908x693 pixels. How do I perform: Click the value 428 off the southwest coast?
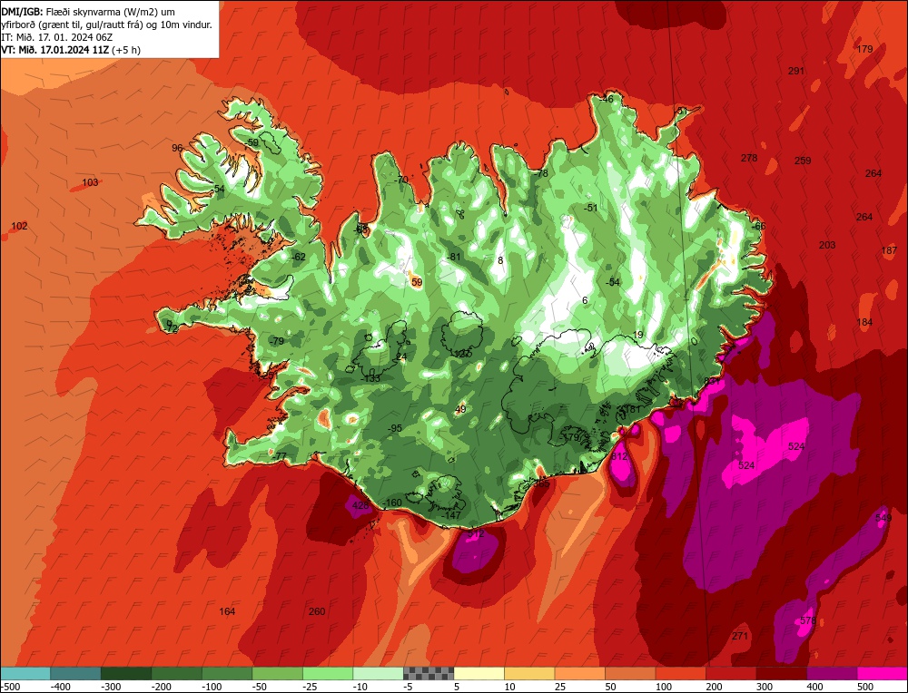coord(360,505)
